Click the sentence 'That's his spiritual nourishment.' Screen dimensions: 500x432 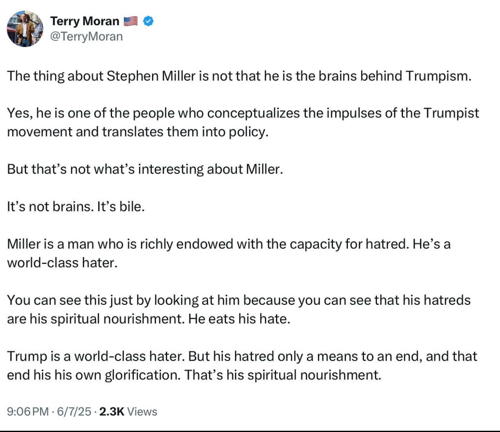point(282,375)
